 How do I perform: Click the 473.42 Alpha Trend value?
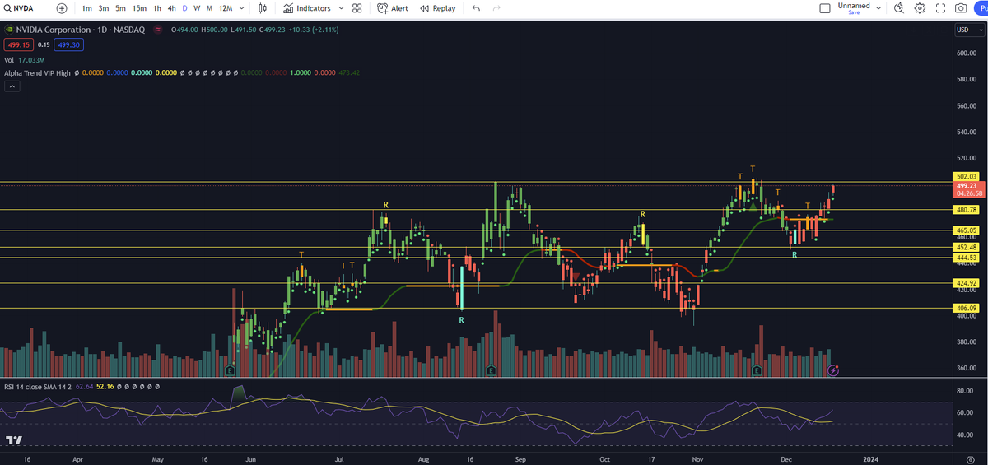349,72
